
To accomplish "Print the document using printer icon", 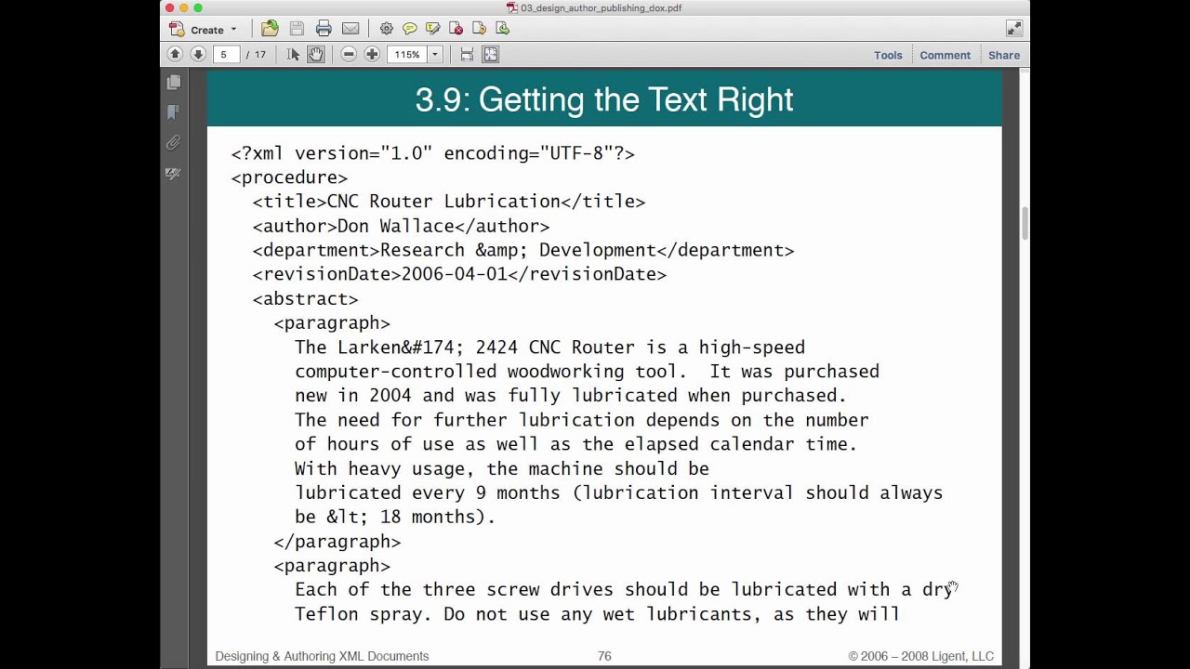I will pos(324,29).
